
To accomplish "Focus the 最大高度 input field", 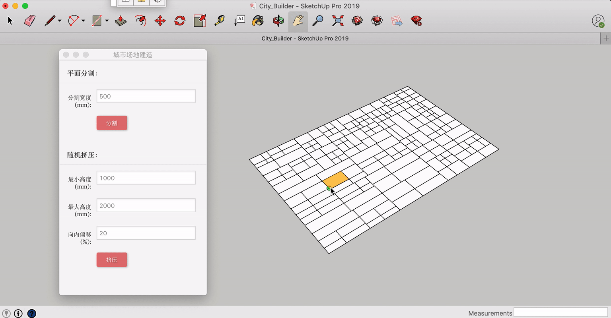I will [x=146, y=206].
